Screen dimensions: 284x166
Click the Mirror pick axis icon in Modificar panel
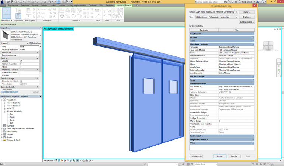(73, 10)
